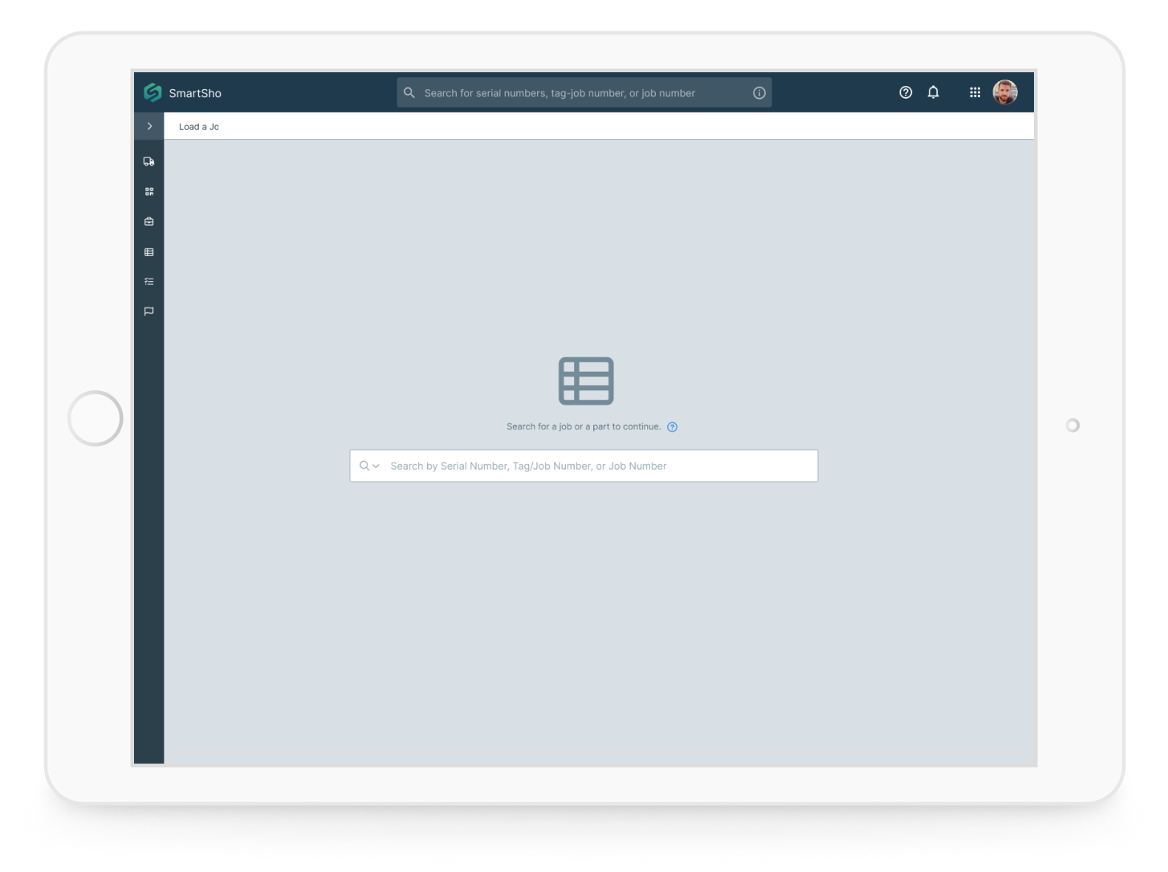Click the SmartShop logo icon
1168x872 pixels.
tap(153, 92)
